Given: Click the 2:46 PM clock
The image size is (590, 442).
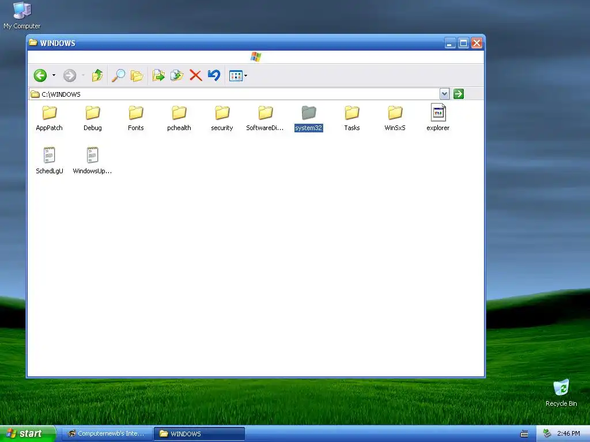Looking at the screenshot, I should click(569, 434).
